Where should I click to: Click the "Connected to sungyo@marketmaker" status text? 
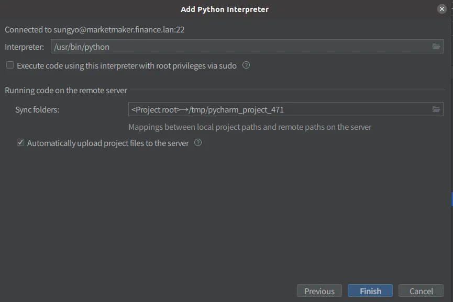(94, 30)
